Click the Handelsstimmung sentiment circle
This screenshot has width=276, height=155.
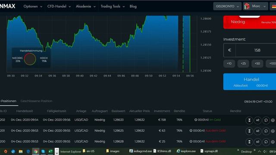point(30,59)
